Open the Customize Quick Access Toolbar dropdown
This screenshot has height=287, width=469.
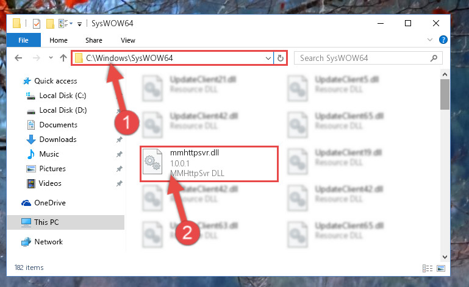(79, 24)
